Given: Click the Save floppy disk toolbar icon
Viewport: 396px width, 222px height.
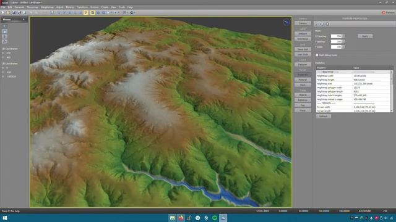Looking at the screenshot, I should (x=14, y=12).
